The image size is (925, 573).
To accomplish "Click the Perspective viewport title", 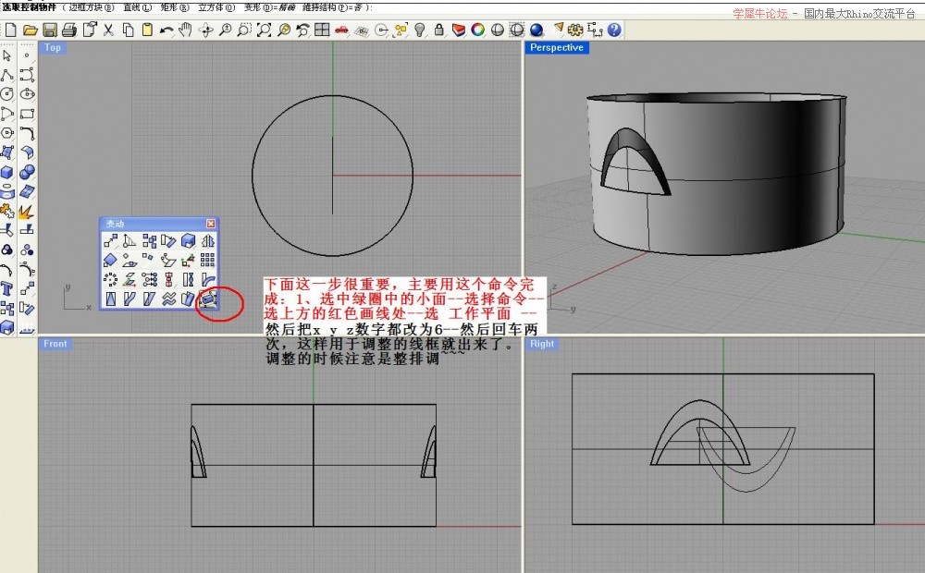I will click(x=556, y=48).
